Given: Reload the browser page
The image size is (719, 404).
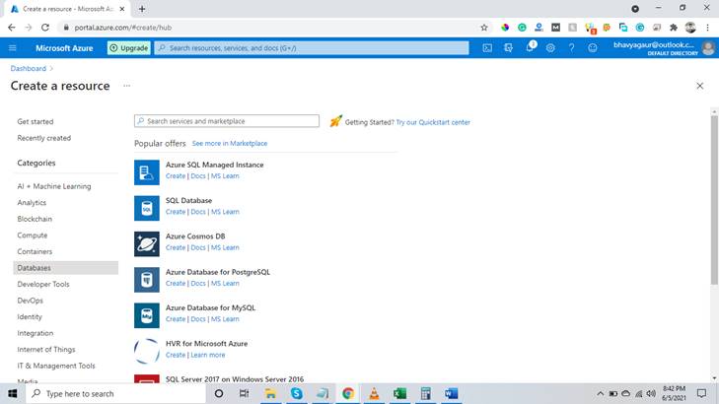Looking at the screenshot, I should coord(45,28).
